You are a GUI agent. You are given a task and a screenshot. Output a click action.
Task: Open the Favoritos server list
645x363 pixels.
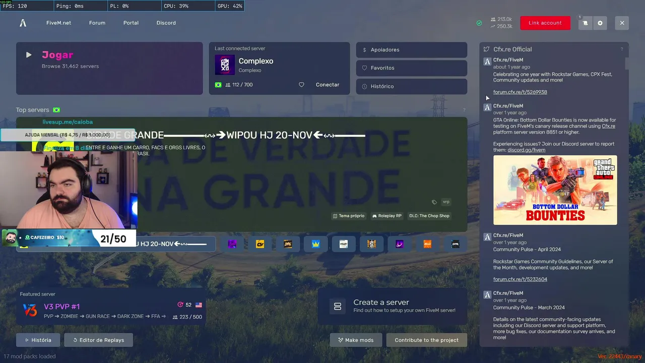pos(412,68)
